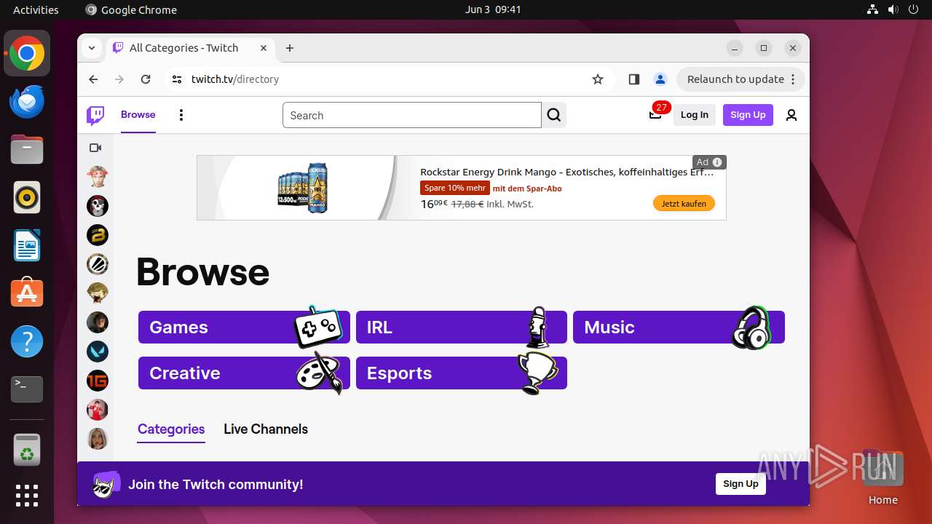View site information icon in address bar
This screenshot has height=524, width=932.
coord(177,79)
